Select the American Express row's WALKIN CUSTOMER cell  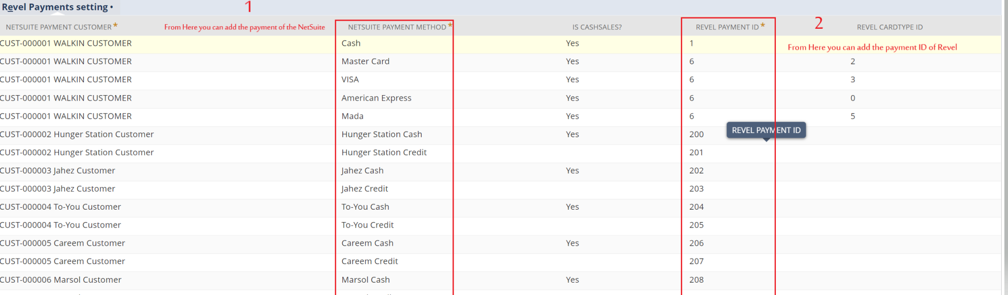tap(66, 98)
